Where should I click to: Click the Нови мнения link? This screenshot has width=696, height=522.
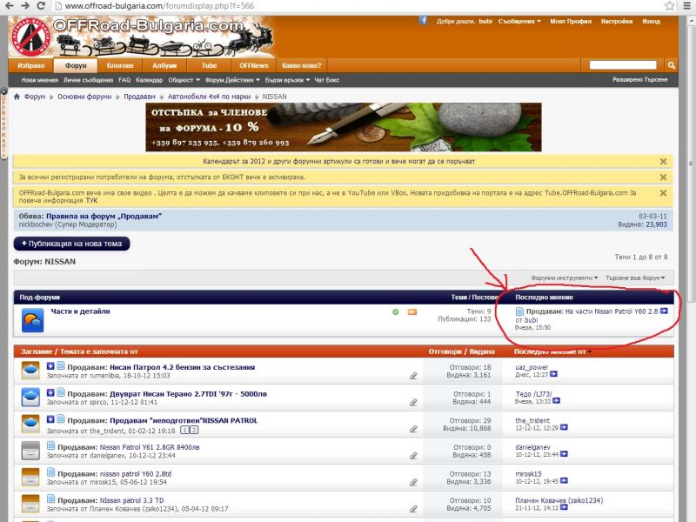pos(39,80)
